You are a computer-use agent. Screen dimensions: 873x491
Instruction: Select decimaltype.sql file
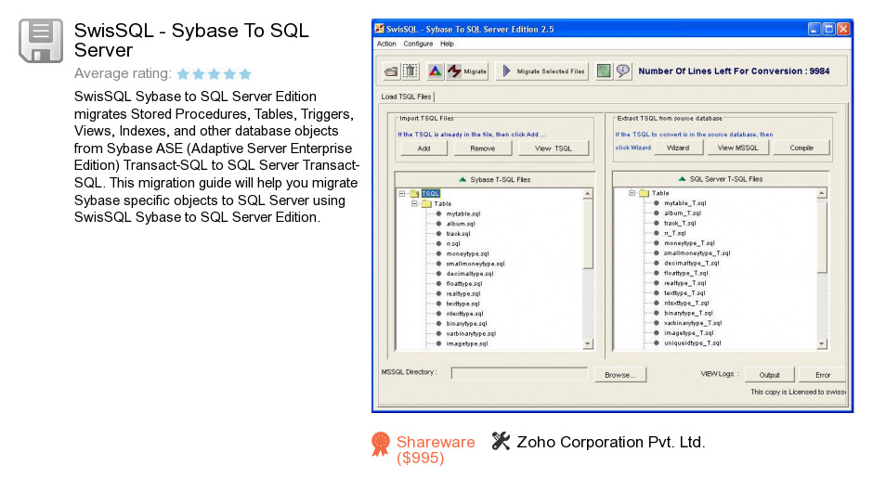tap(470, 274)
